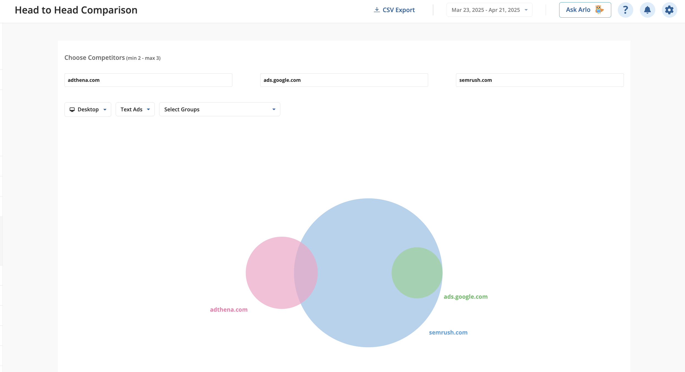Click the adthena and semrush overlap area
This screenshot has width=685, height=372.
click(306, 273)
